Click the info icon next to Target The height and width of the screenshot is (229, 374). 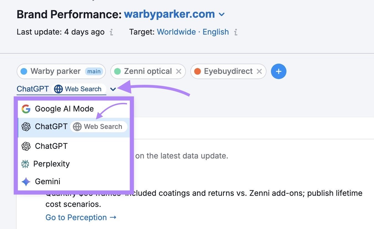point(236,32)
